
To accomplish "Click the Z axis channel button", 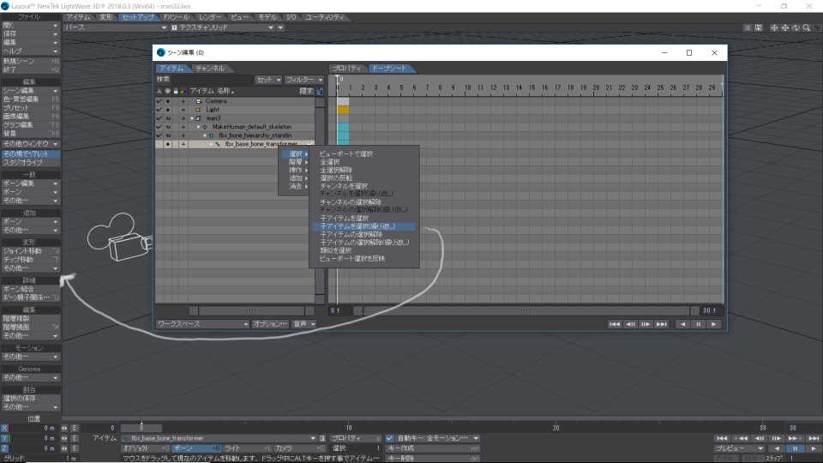I will coord(5,448).
